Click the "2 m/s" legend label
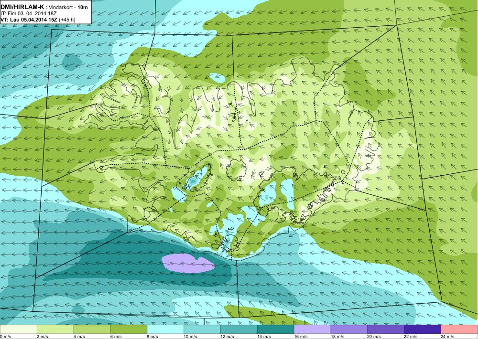The image size is (478, 339). [x=43, y=337]
